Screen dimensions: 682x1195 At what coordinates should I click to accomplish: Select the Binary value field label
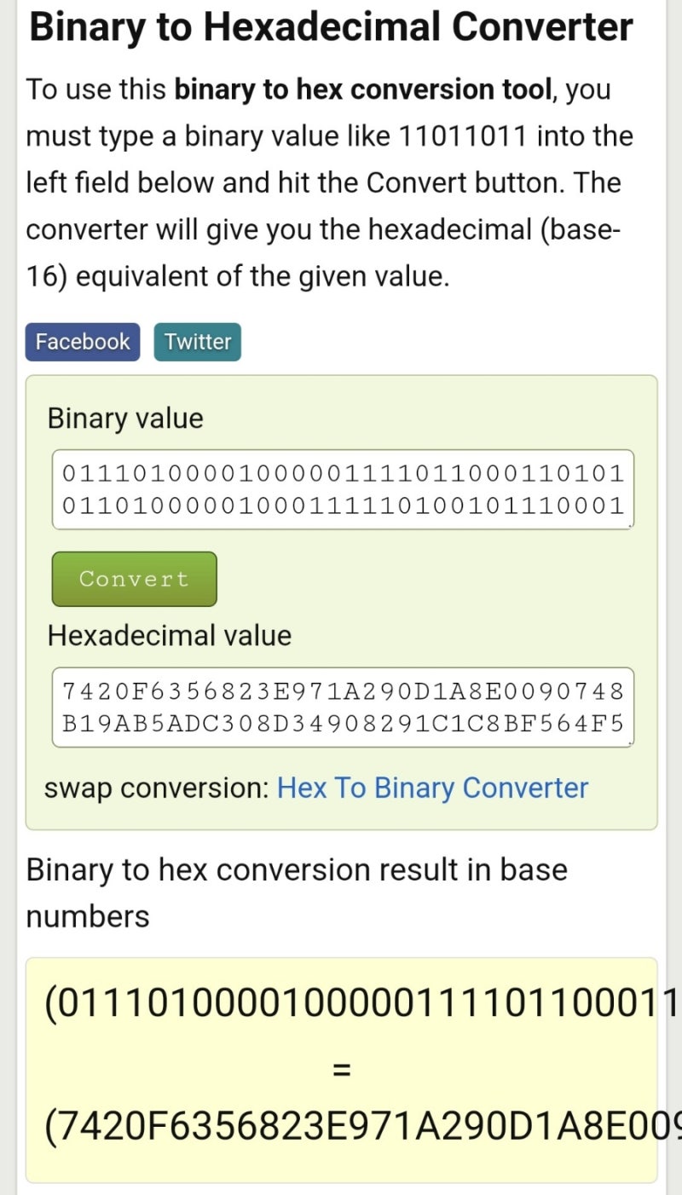tap(125, 419)
